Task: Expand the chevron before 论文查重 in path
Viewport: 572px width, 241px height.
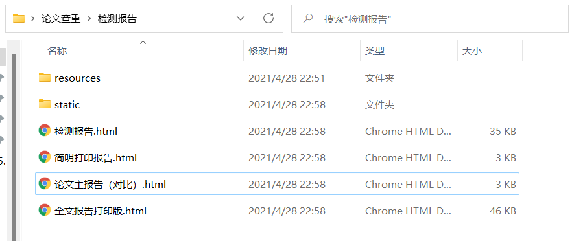Action: (x=33, y=19)
